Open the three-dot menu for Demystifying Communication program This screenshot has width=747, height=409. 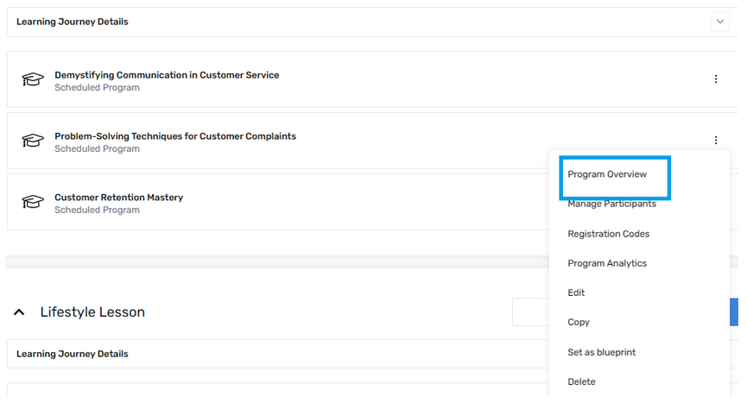point(716,79)
